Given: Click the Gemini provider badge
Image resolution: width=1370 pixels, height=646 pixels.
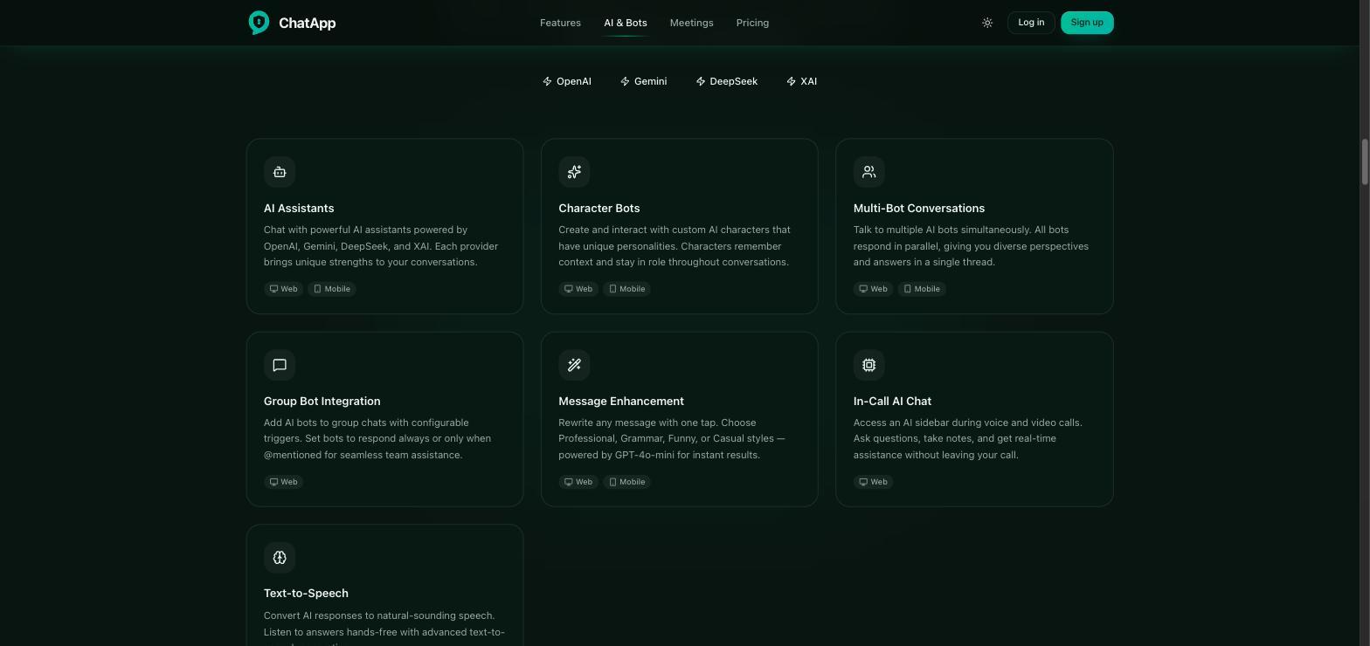Looking at the screenshot, I should click(644, 81).
